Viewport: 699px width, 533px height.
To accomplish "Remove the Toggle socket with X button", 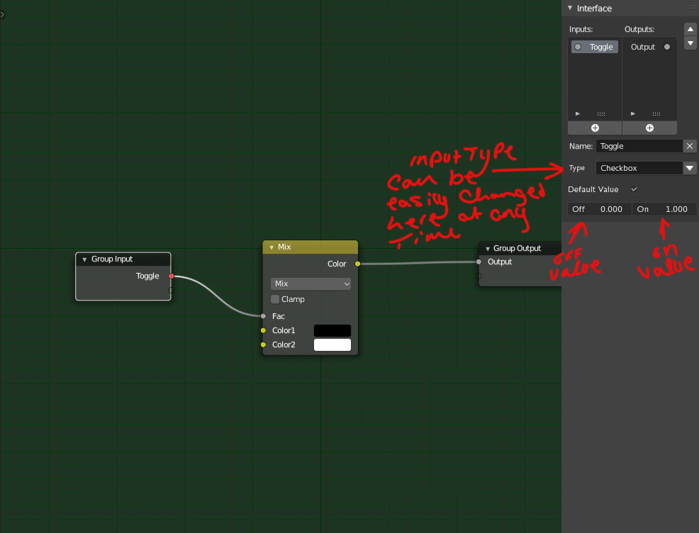I will pos(690,146).
